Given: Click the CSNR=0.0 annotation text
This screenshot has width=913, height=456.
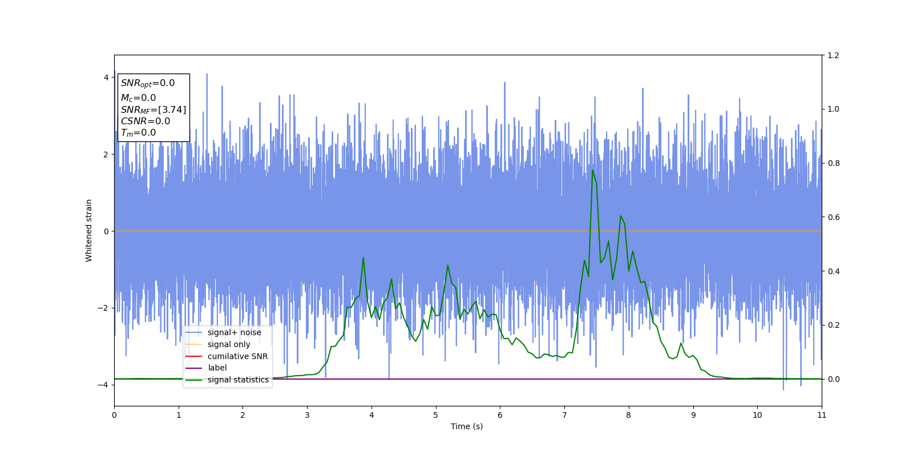Looking at the screenshot, I should (x=146, y=121).
